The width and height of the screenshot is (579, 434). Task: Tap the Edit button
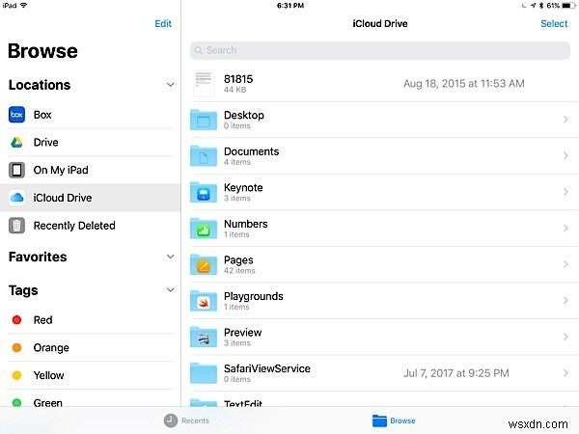[x=163, y=23]
